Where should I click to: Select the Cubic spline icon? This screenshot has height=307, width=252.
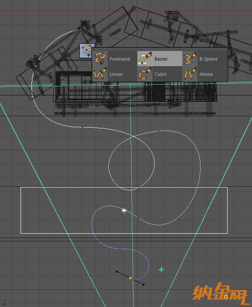point(145,74)
